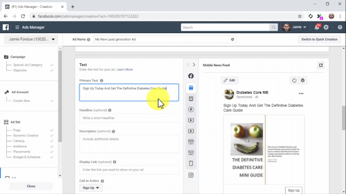The width and height of the screenshot is (346, 194).
Task: Show Display Link info icon
Action: [115, 162]
